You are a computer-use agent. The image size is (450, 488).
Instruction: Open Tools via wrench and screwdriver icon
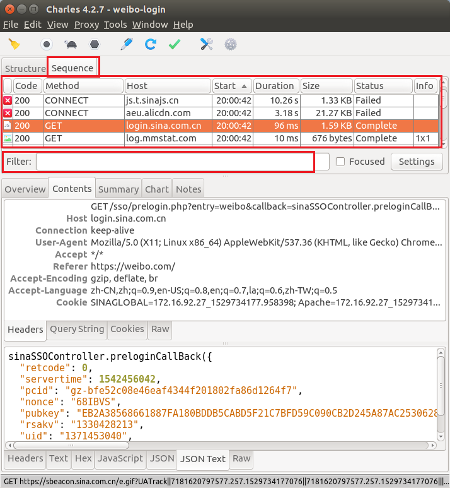[x=207, y=44]
